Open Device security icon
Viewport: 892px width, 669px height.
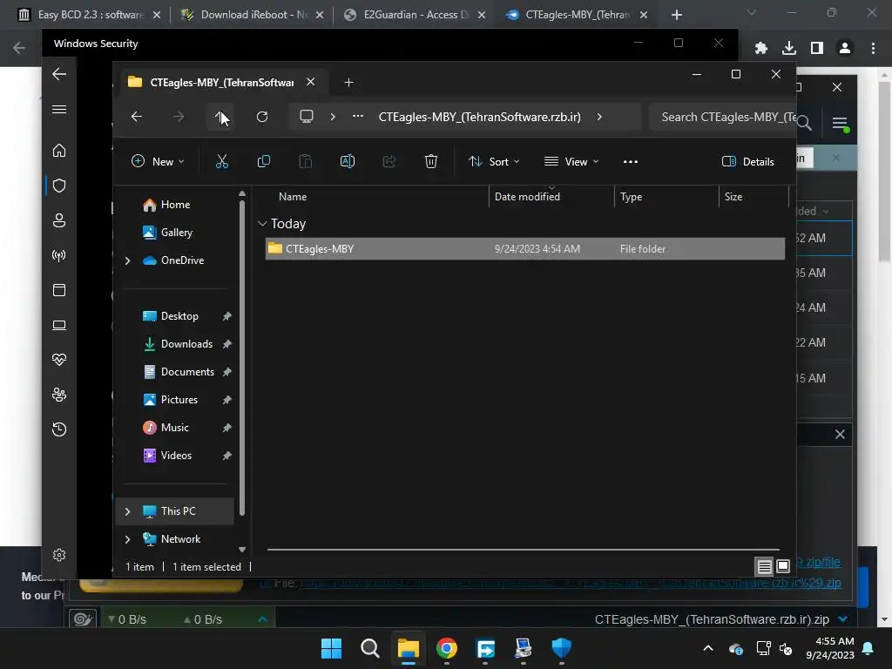pyautogui.click(x=59, y=325)
